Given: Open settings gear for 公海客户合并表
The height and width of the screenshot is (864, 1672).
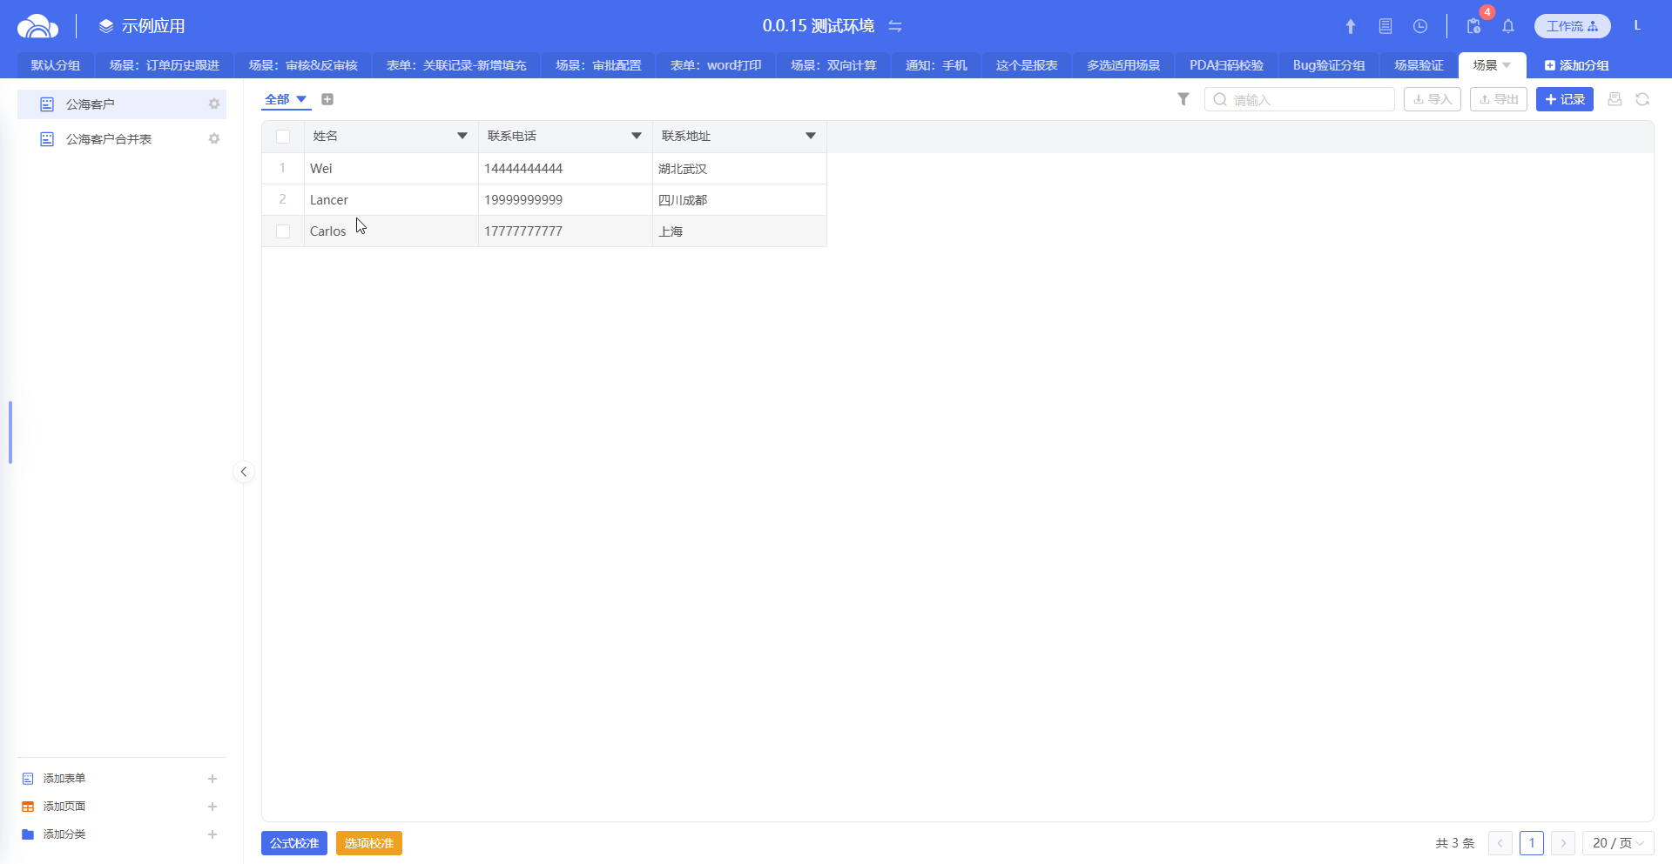Looking at the screenshot, I should tap(213, 139).
